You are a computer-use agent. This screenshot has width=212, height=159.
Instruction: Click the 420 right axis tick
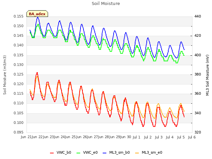tap(198, 36)
